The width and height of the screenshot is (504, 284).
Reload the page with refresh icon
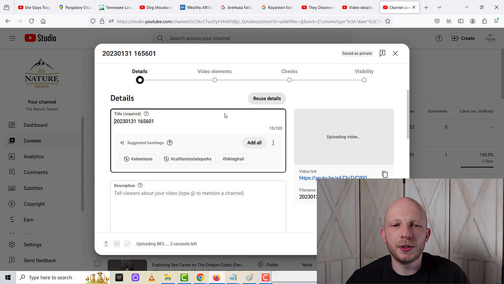coord(31,21)
